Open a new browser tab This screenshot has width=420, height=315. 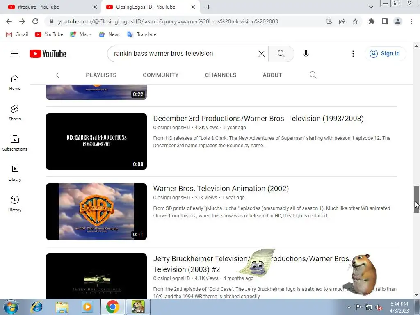[209, 7]
